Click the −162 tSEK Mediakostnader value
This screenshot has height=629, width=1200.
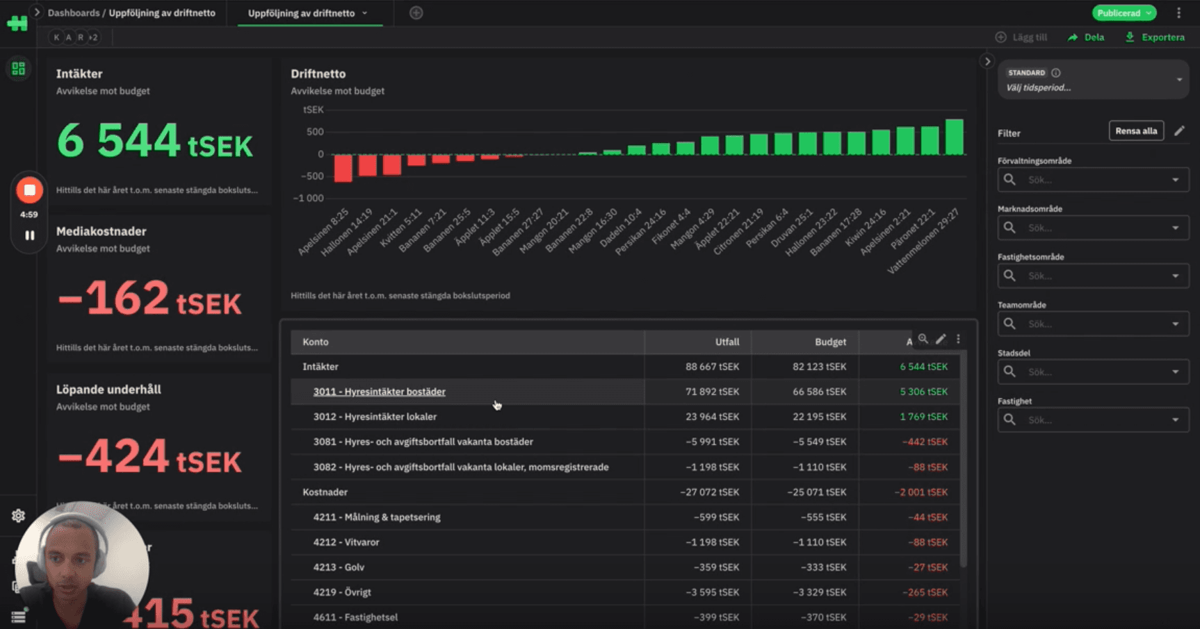[x=149, y=299]
